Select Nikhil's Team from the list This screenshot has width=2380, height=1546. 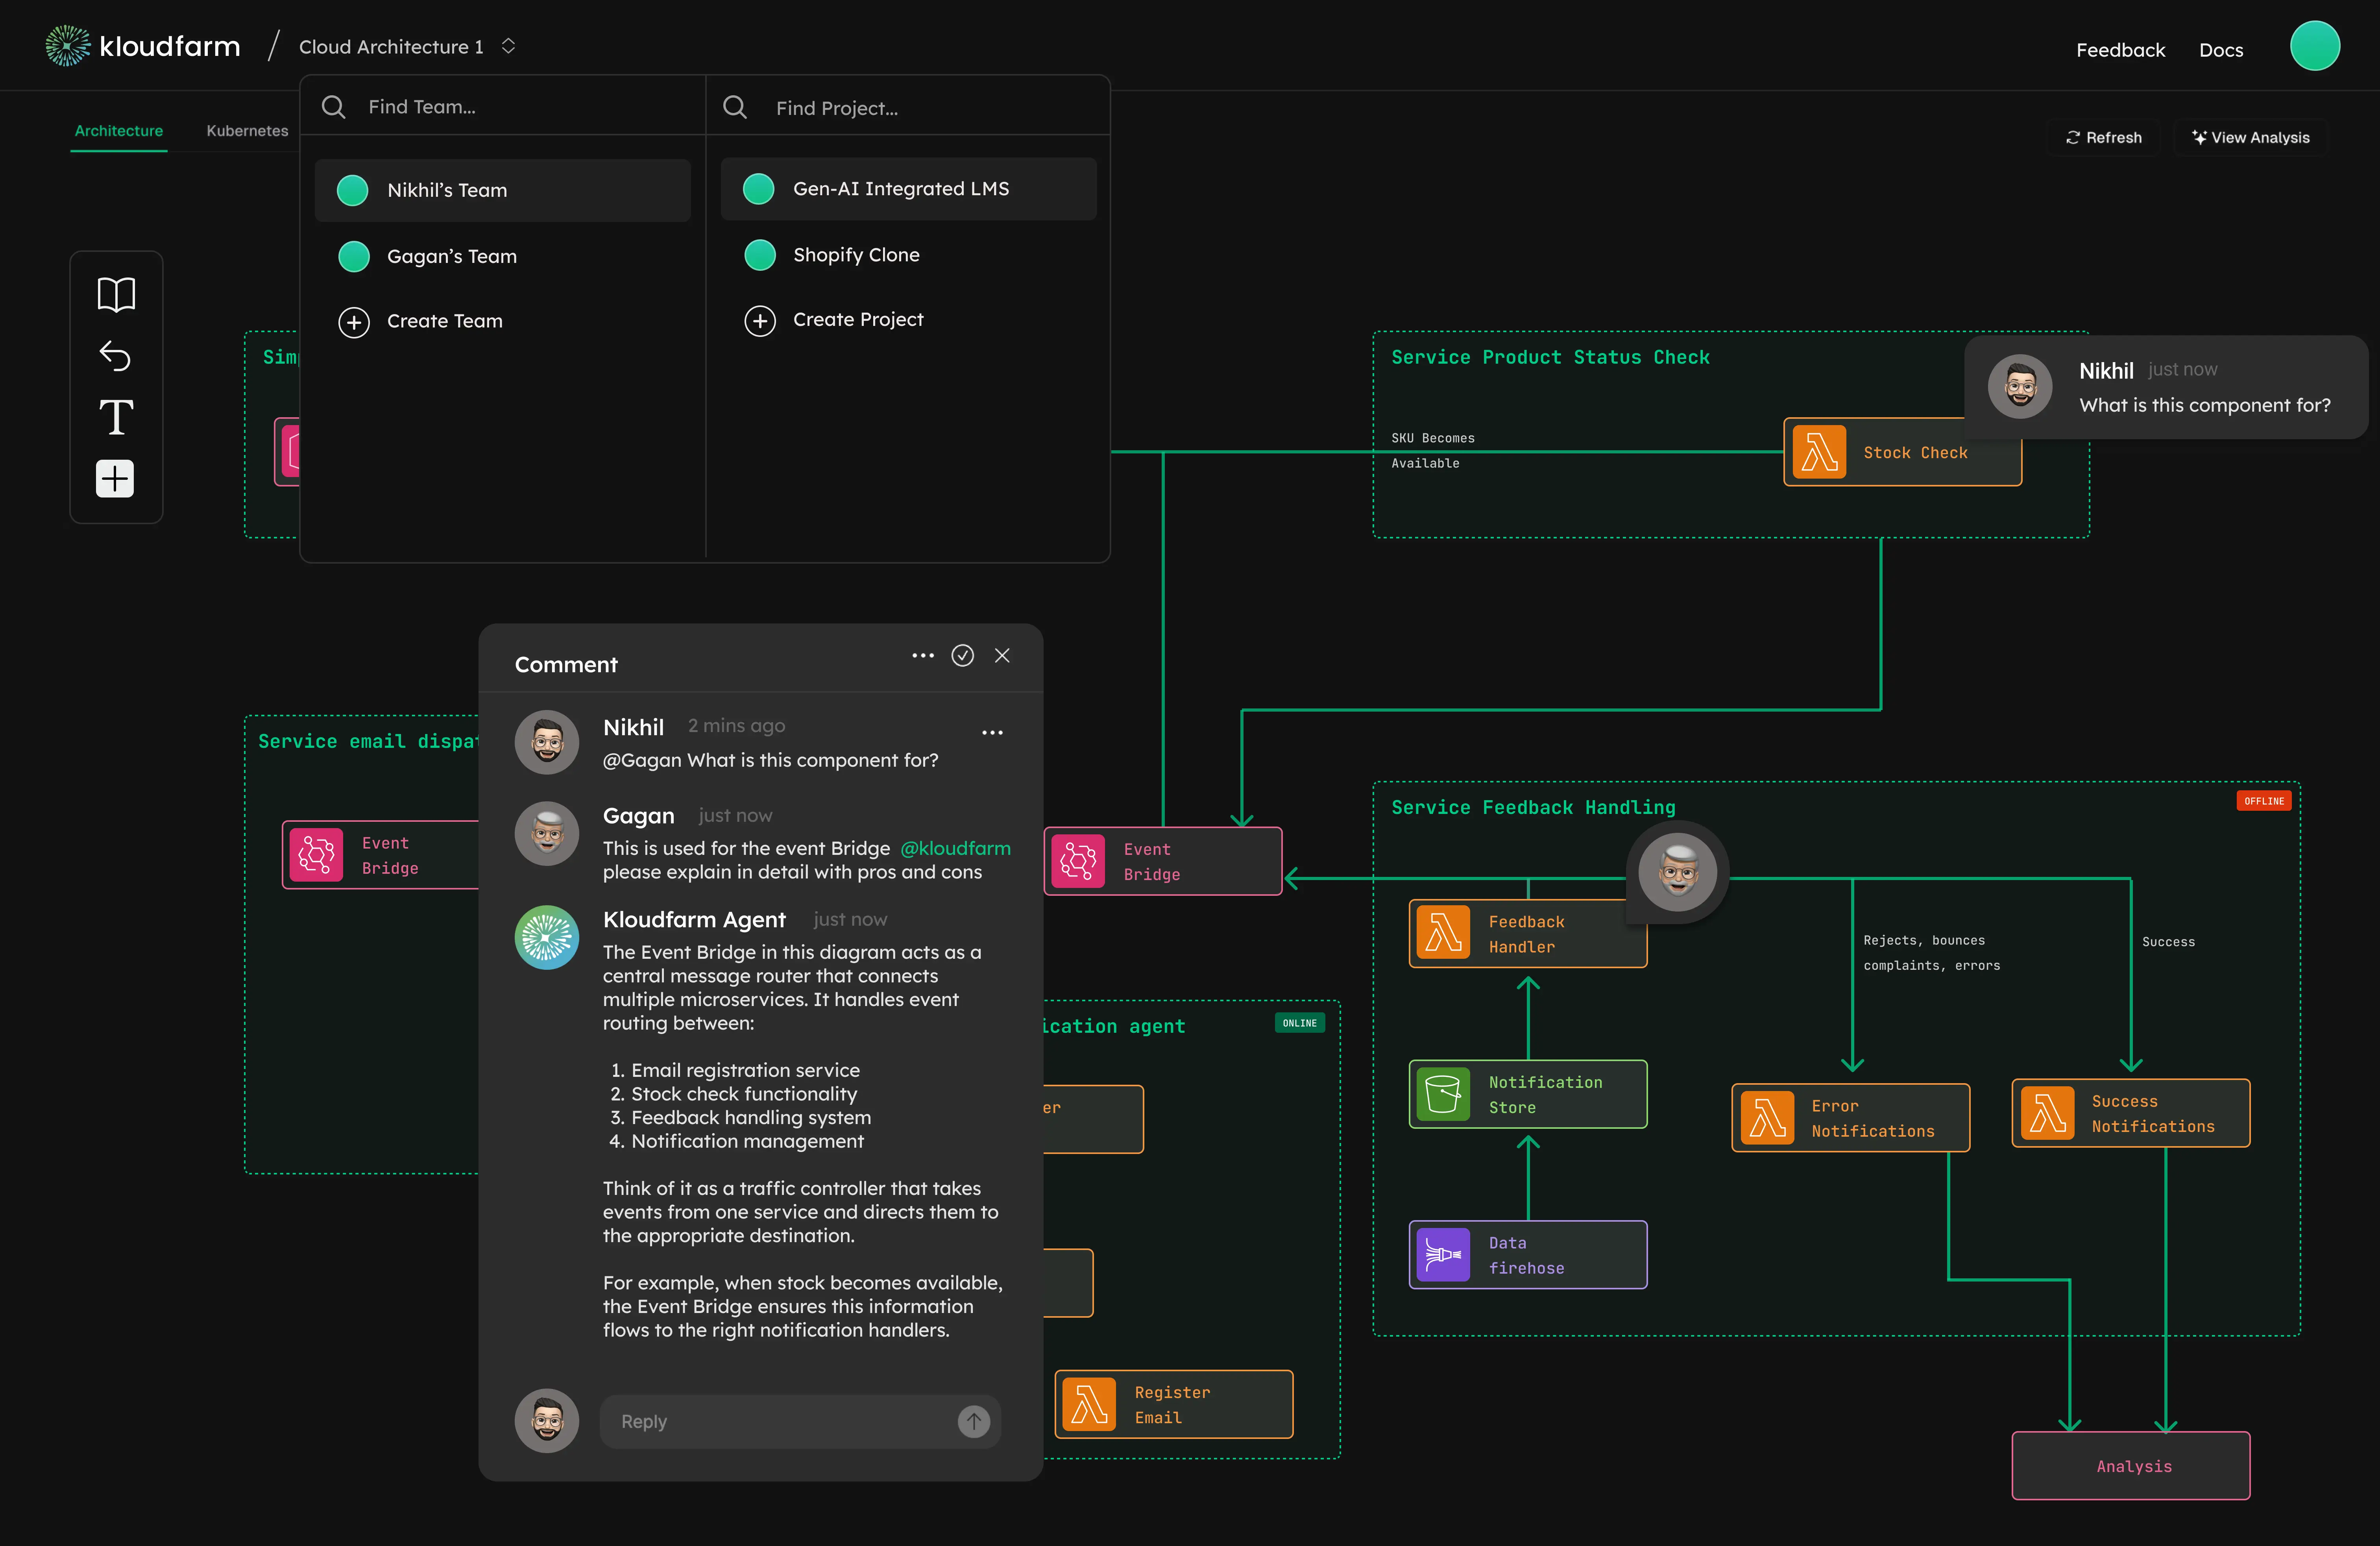click(x=503, y=190)
